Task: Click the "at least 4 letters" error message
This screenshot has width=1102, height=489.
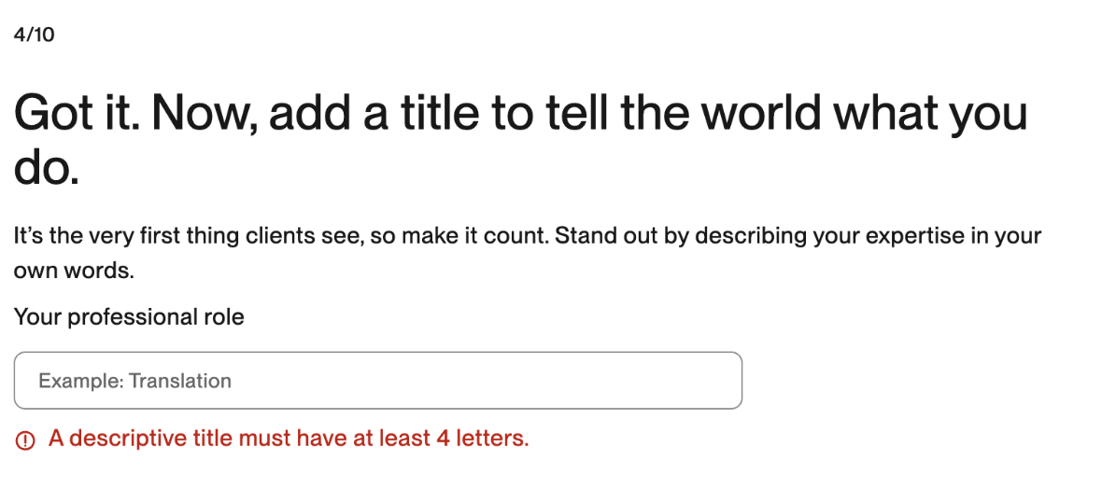Action: coord(289,440)
